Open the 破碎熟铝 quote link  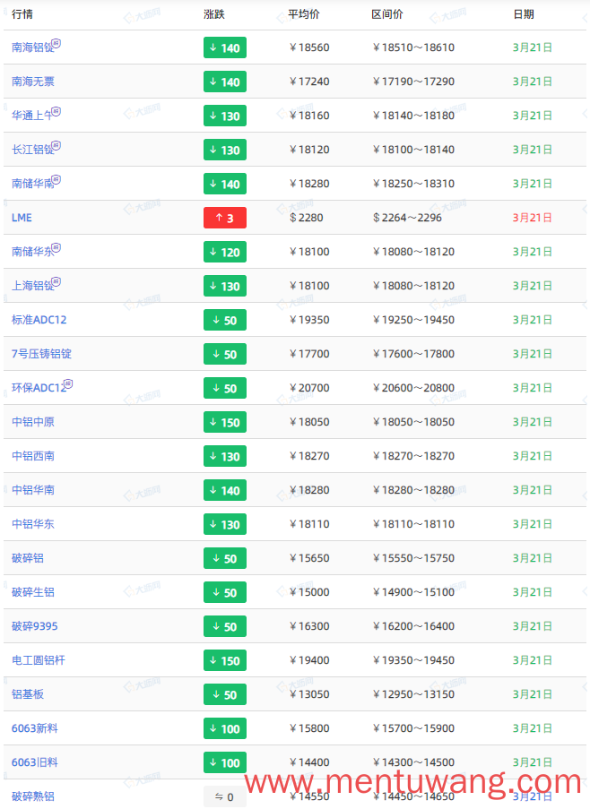pyautogui.click(x=32, y=796)
